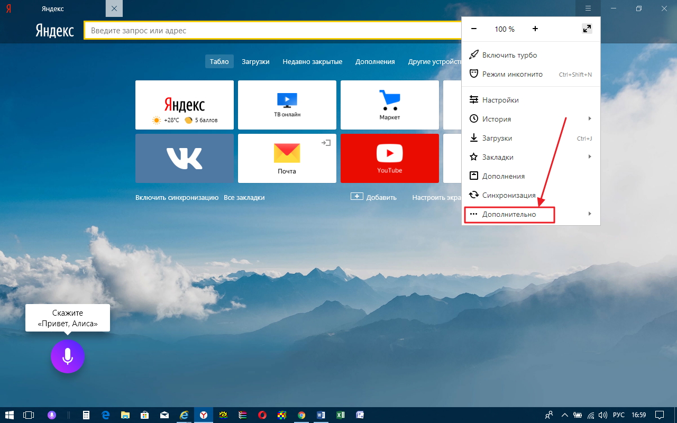
Task: Click the extensions icon beside Дополнения
Action: pyautogui.click(x=474, y=176)
